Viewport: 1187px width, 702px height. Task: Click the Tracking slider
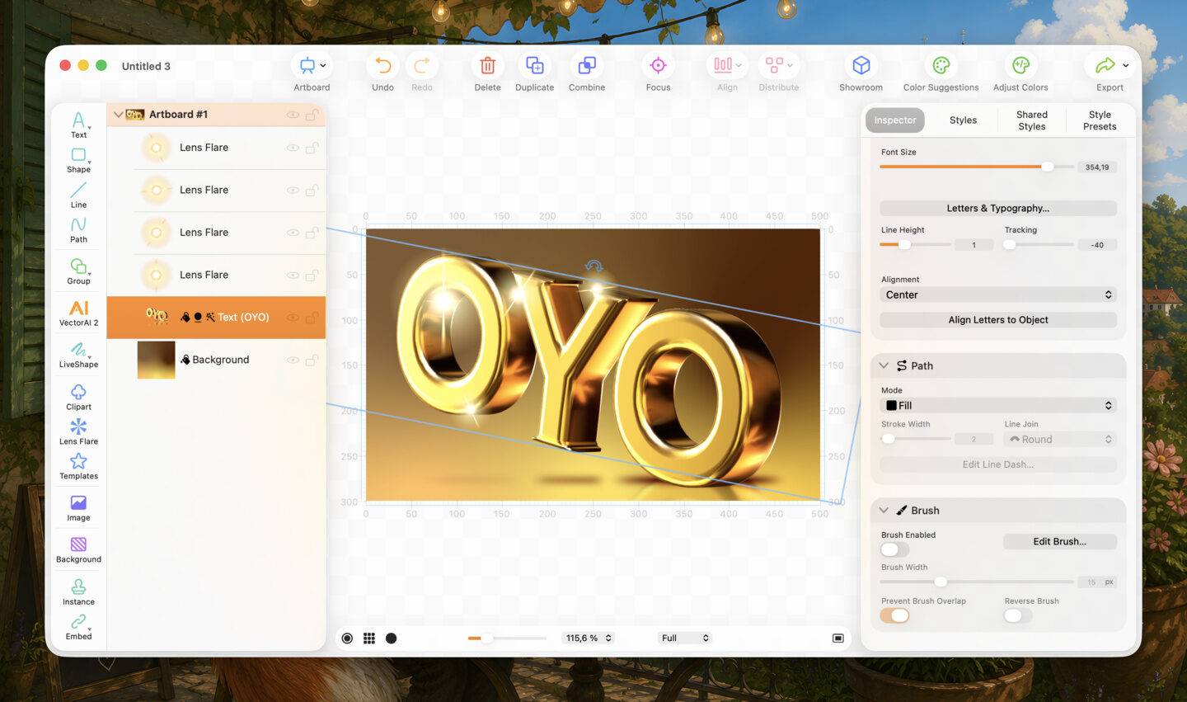(1039, 245)
